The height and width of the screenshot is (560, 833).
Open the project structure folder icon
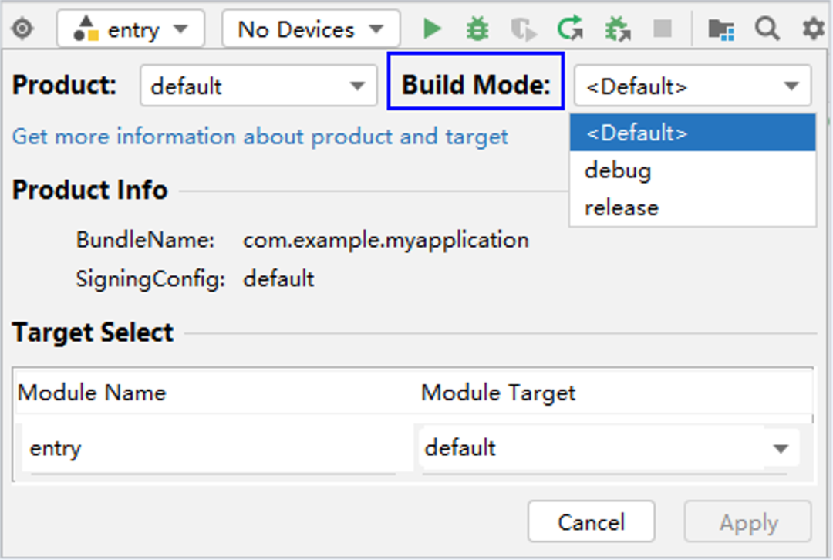click(720, 29)
